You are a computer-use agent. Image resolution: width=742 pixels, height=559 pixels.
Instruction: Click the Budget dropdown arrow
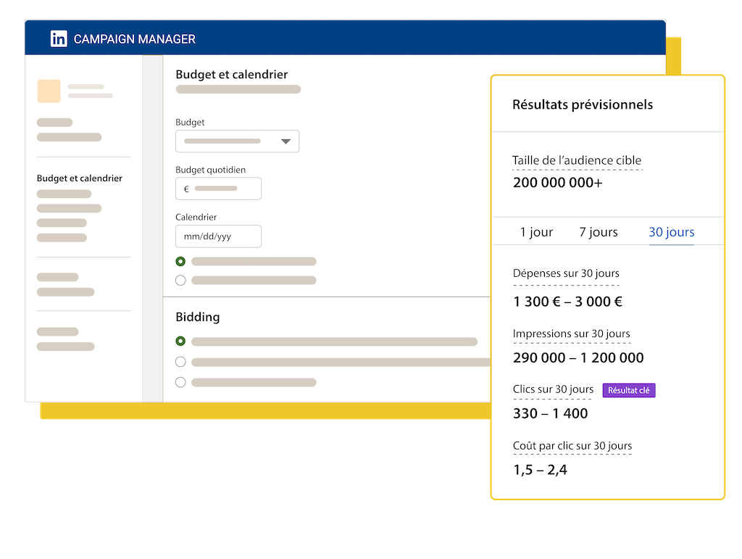pyautogui.click(x=285, y=141)
